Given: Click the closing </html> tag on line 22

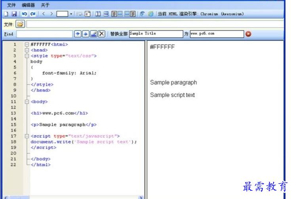Looking at the screenshot, I should click(x=41, y=165).
